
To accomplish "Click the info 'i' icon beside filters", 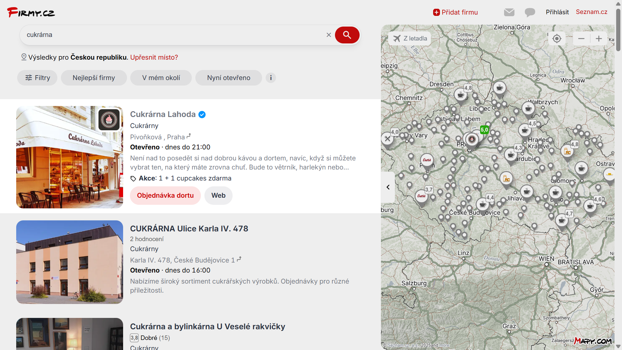I will [x=271, y=78].
